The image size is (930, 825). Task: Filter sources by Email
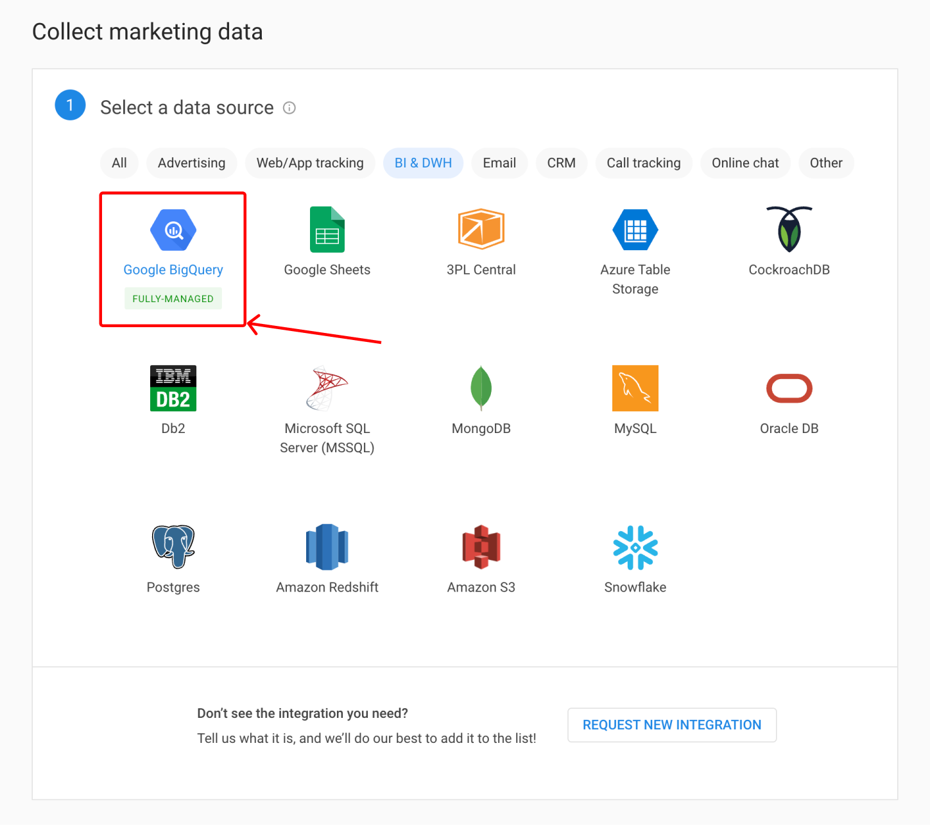click(499, 163)
